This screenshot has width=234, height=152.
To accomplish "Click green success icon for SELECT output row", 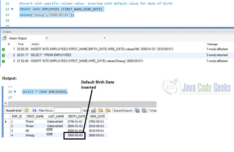I will pos(3,55).
